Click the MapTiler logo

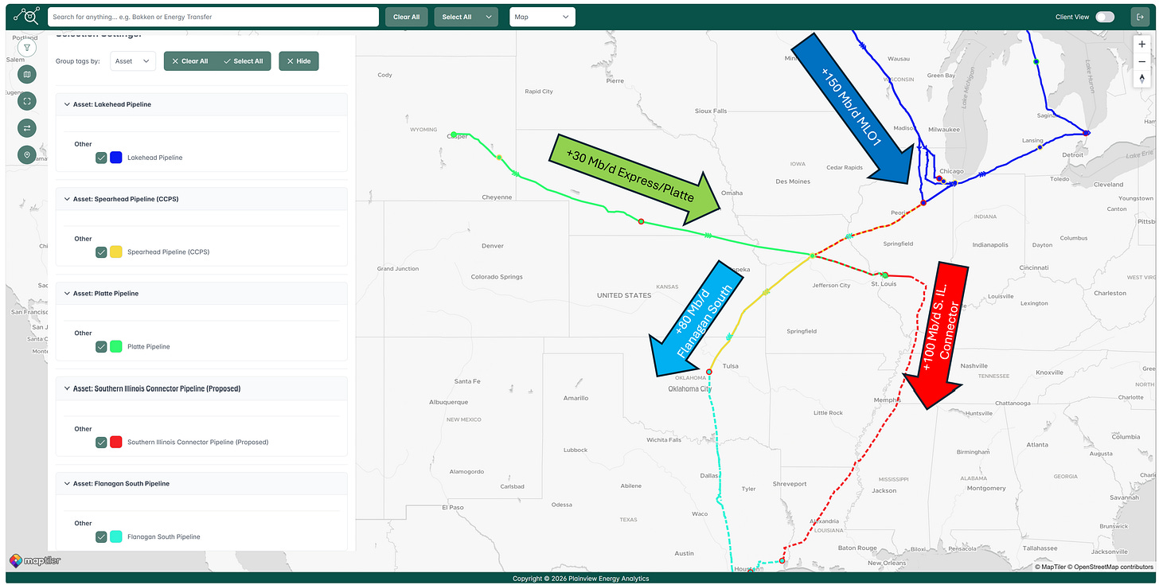35,560
